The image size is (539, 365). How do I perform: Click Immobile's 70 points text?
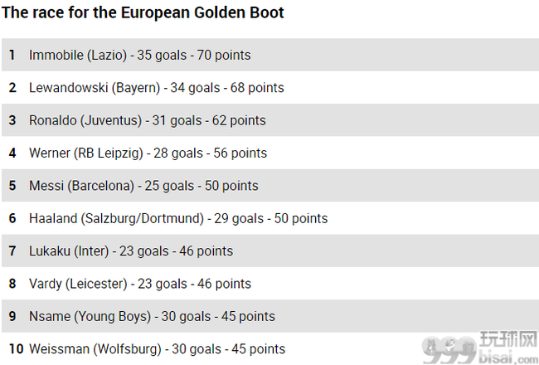[224, 56]
